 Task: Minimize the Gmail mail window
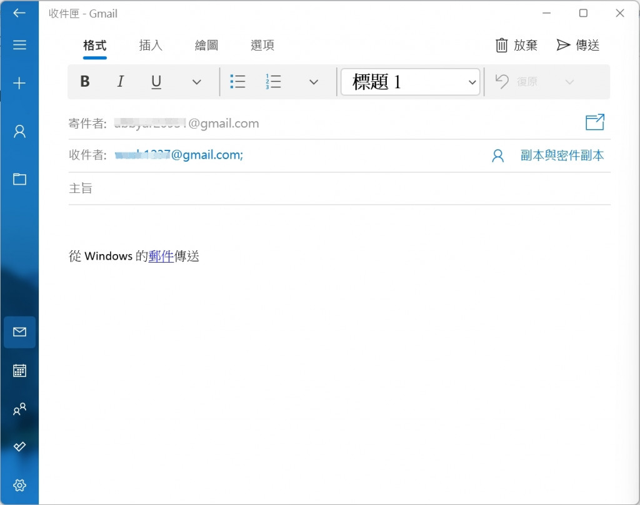tap(546, 13)
